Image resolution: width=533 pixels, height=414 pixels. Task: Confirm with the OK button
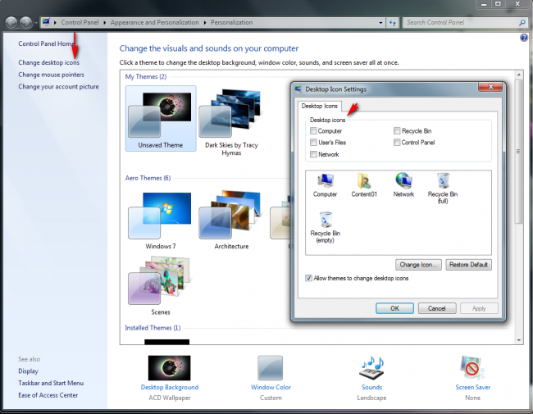tap(394, 308)
